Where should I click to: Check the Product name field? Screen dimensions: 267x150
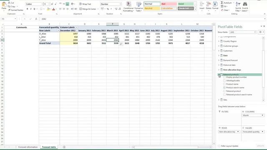pyautogui.click(x=224, y=84)
